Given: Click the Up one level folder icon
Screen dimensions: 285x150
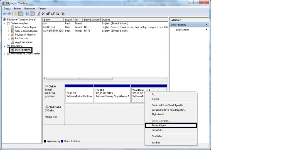Looking at the screenshot, I should pyautogui.click(x=16, y=14).
